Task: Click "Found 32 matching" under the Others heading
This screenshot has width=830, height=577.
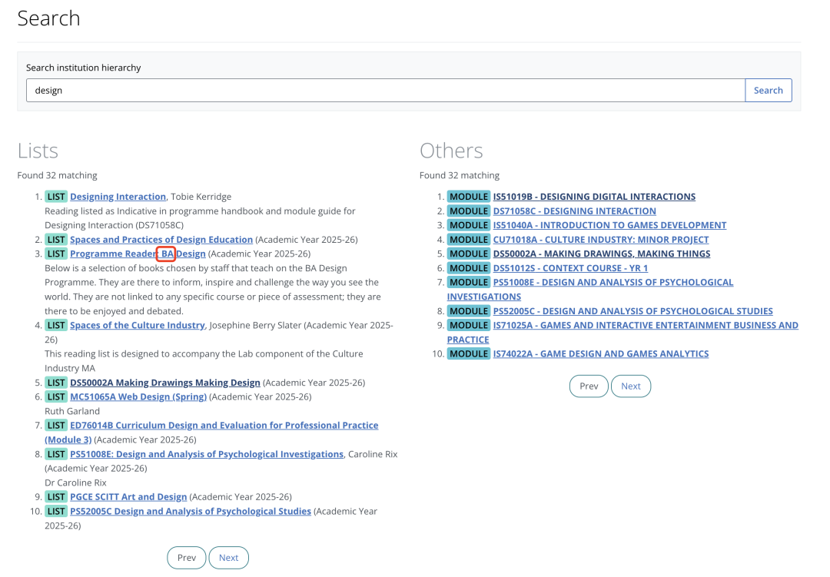Action: coord(460,175)
